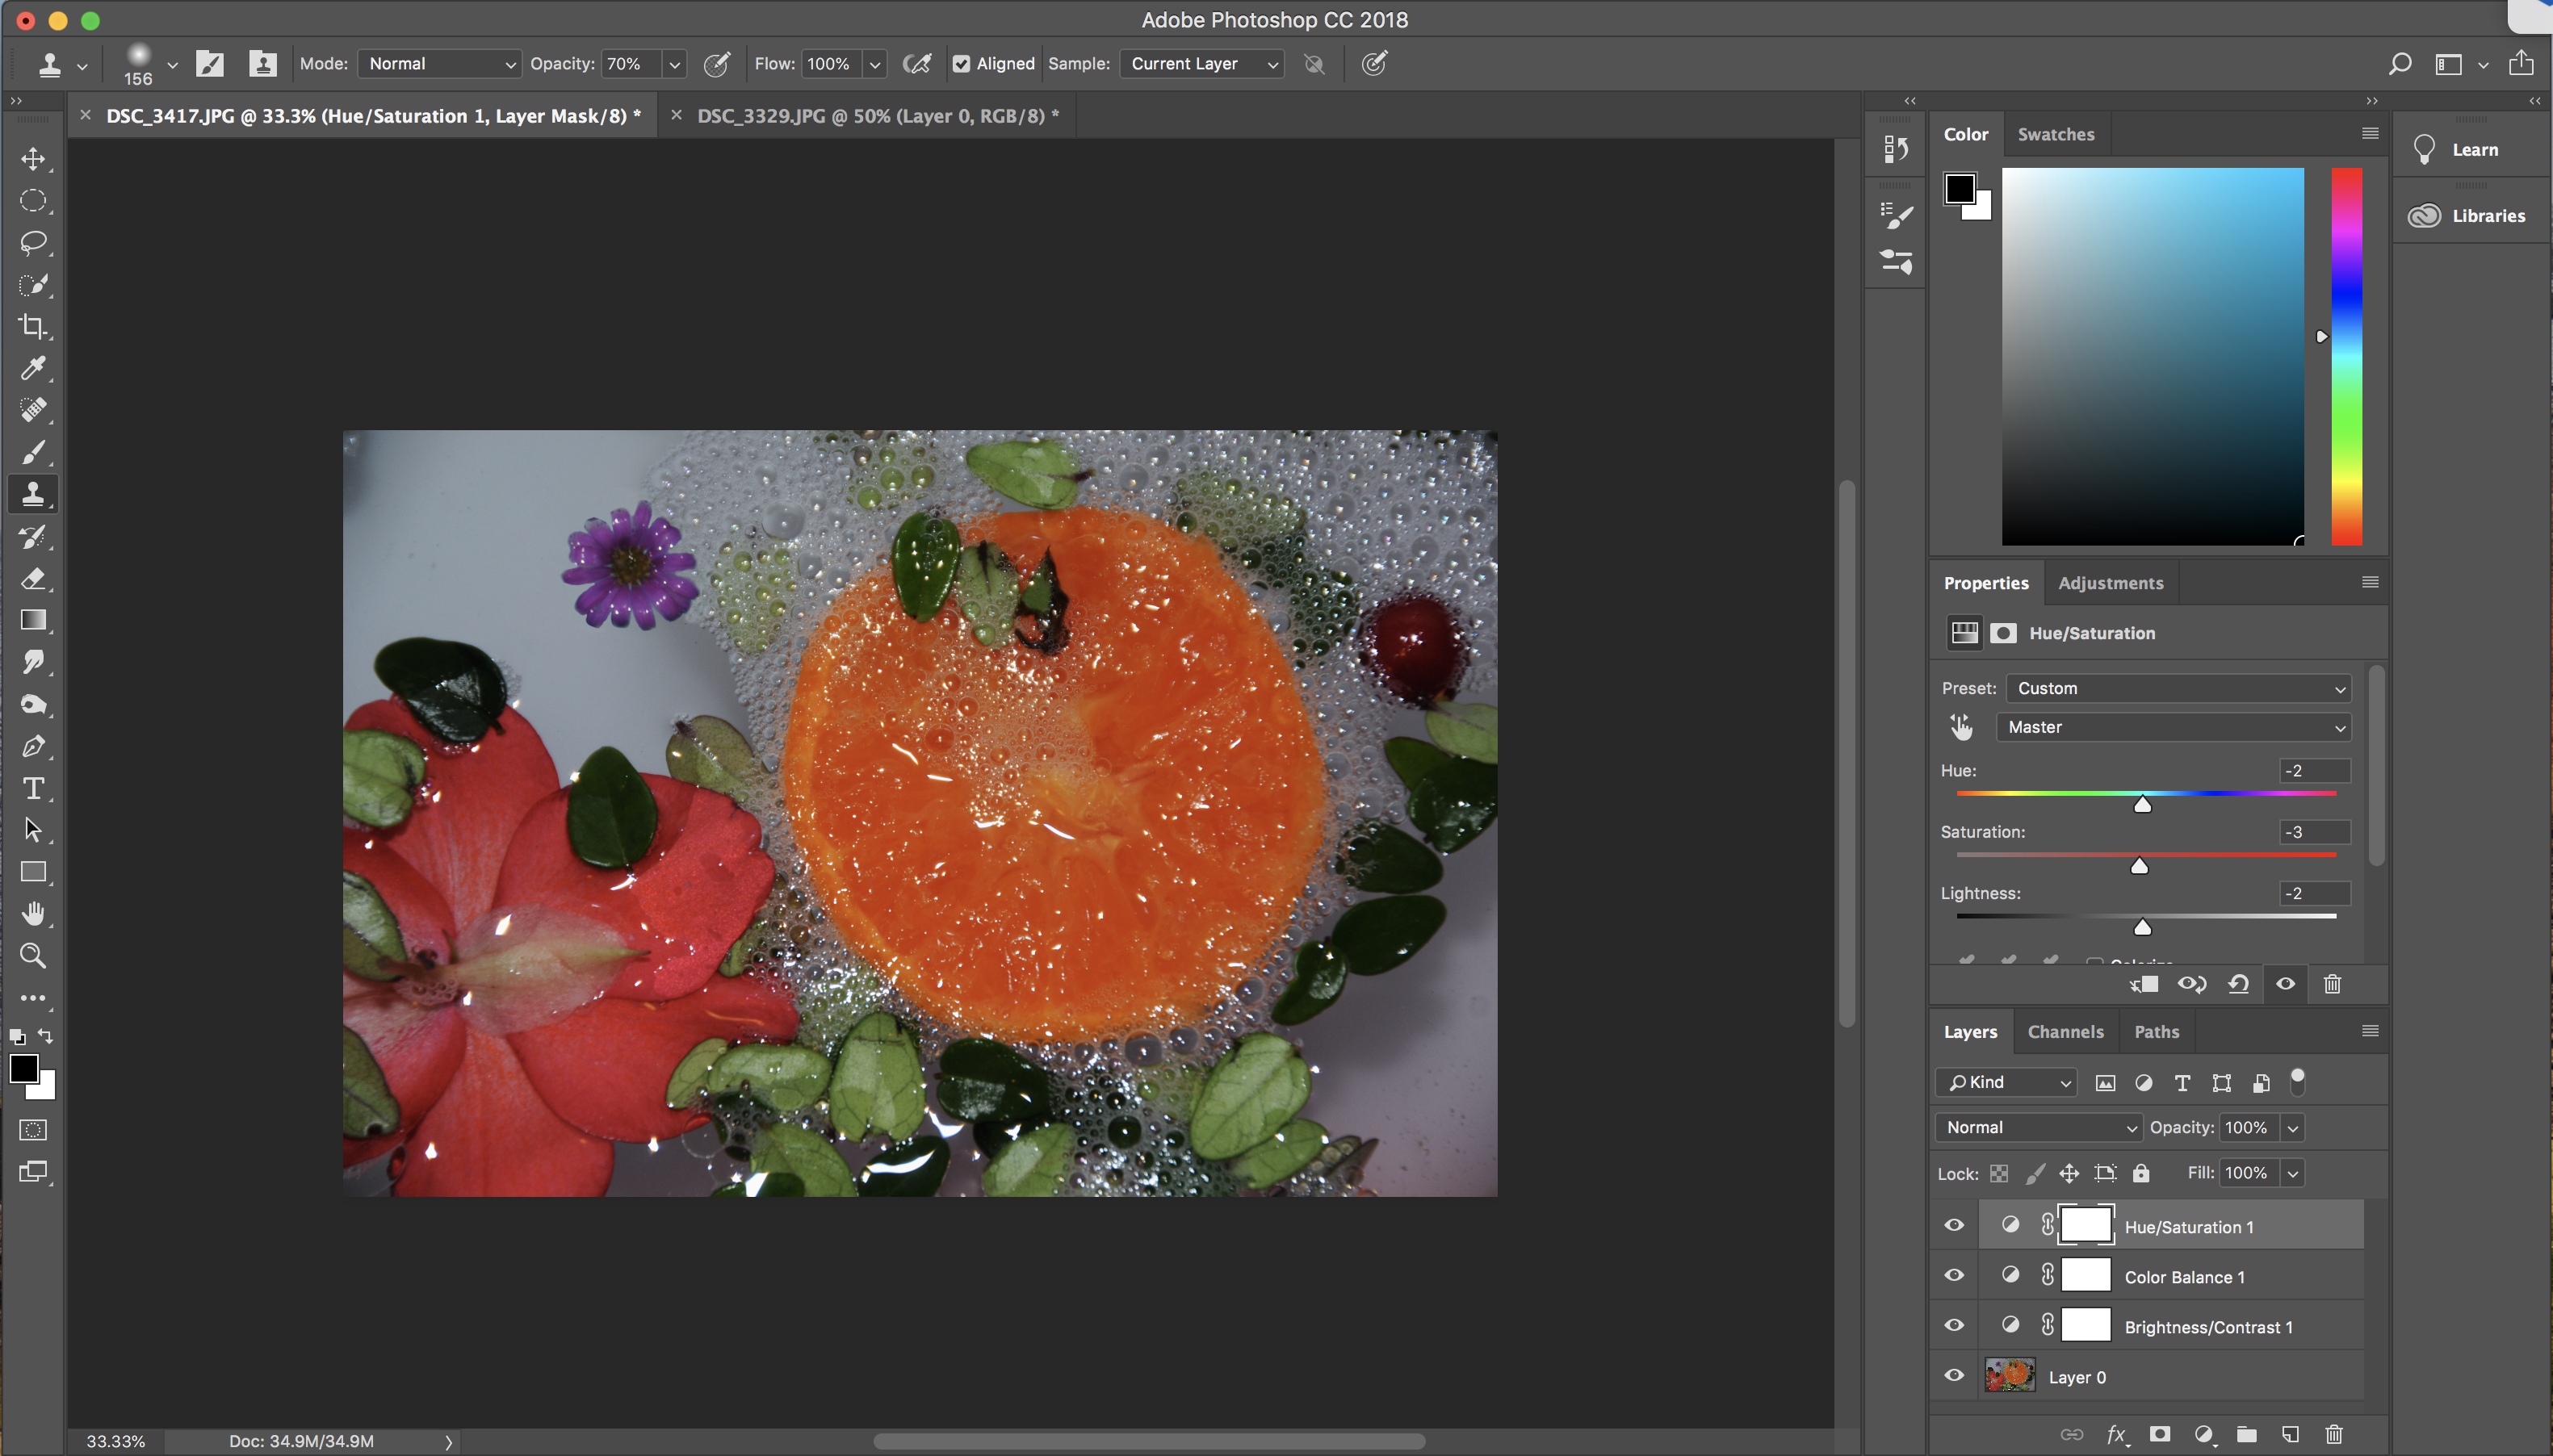Open the Sample Current Layer dropdown
Screen dimensions: 2553x1456
coord(1201,64)
